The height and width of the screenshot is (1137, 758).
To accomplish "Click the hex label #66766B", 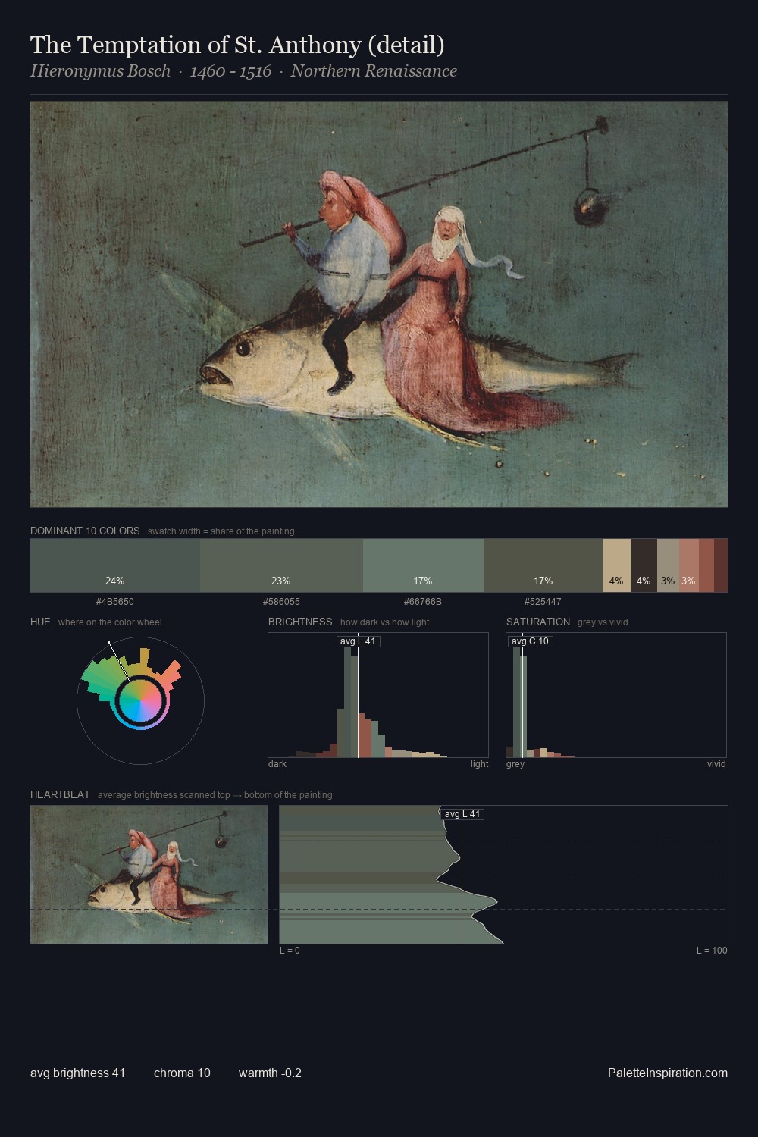I will tap(423, 602).
